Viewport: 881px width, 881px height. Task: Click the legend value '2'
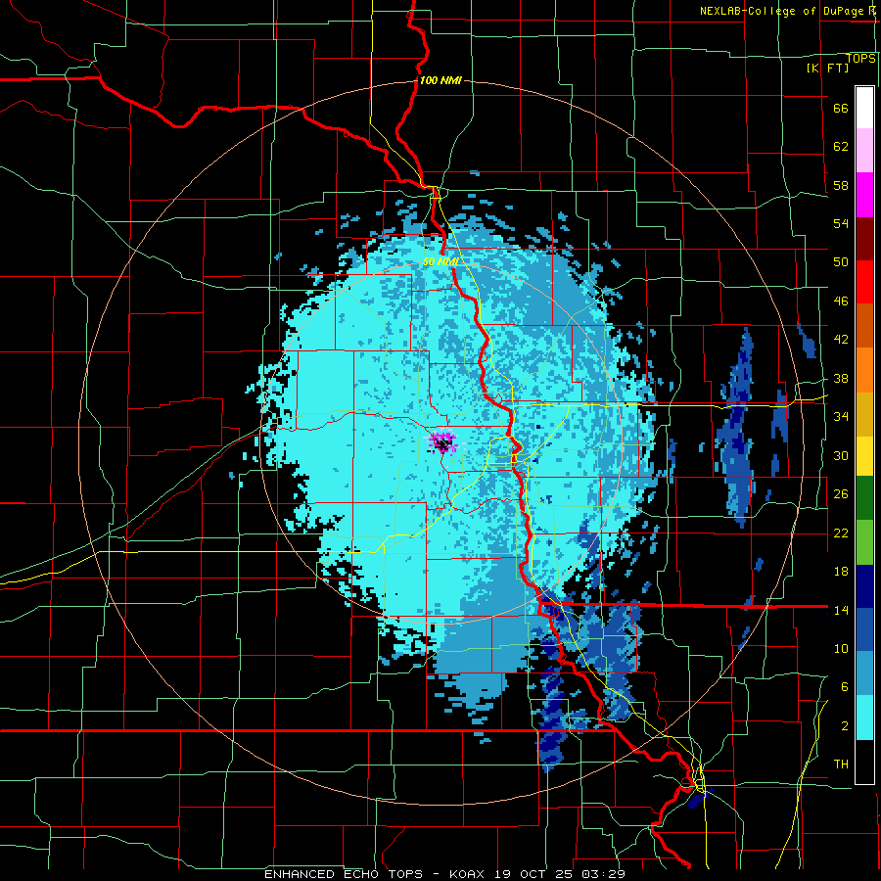[844, 725]
